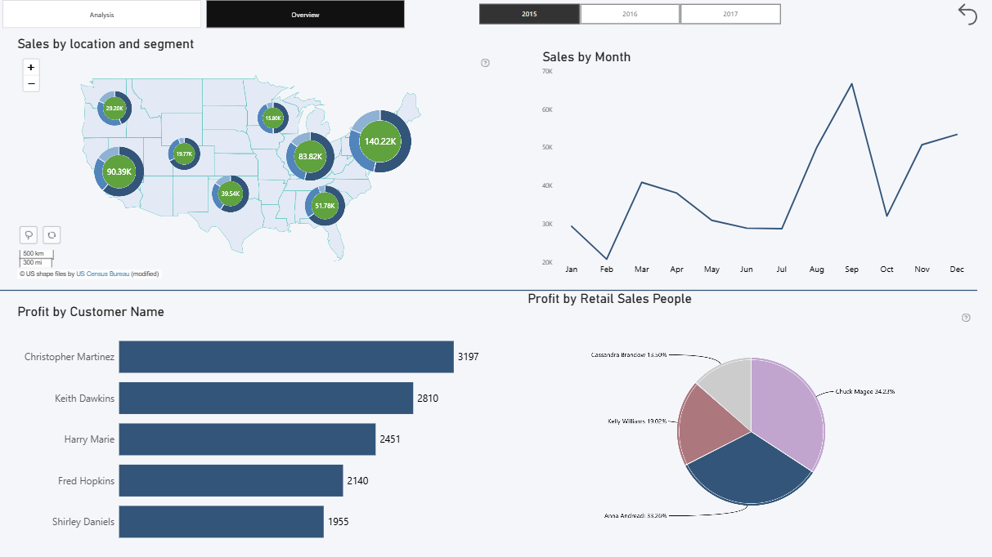Click the September peak on line chart
992x557 pixels.
852,84
